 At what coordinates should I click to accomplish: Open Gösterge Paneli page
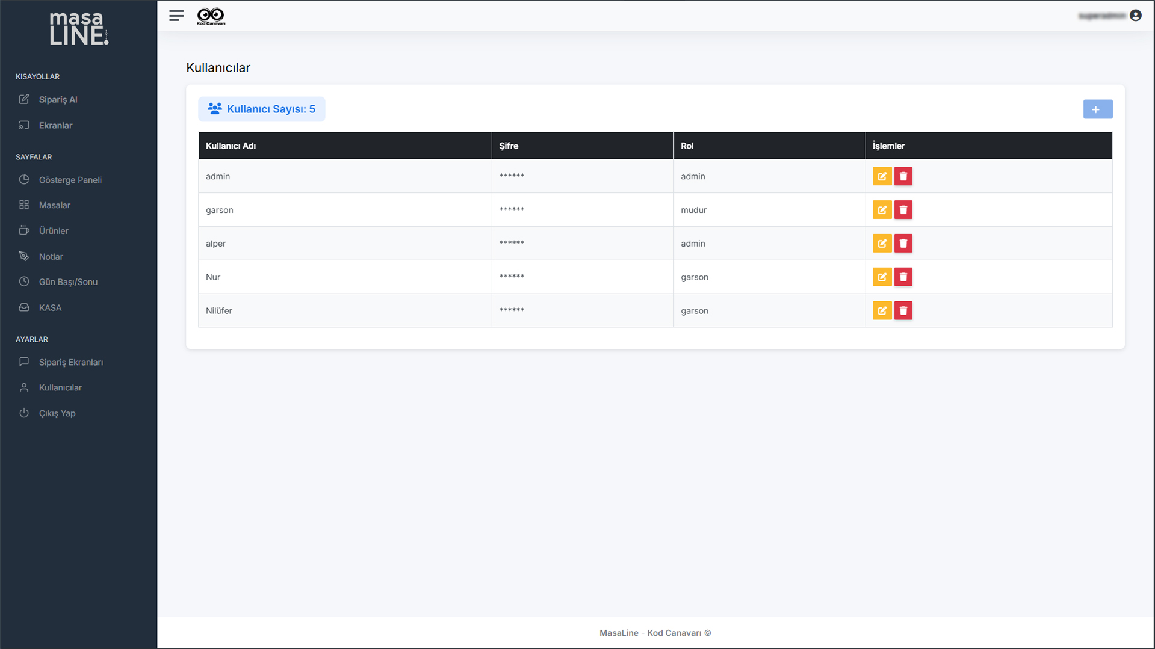[70, 180]
